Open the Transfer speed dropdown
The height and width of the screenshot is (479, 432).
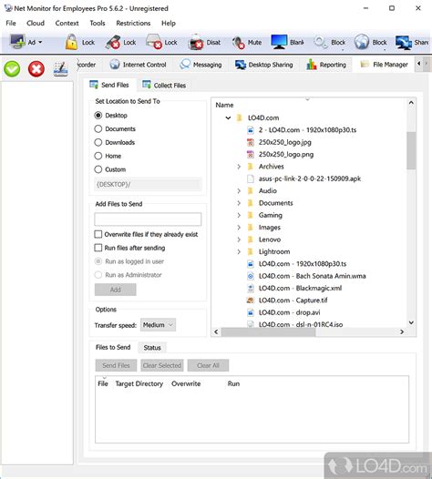[158, 325]
